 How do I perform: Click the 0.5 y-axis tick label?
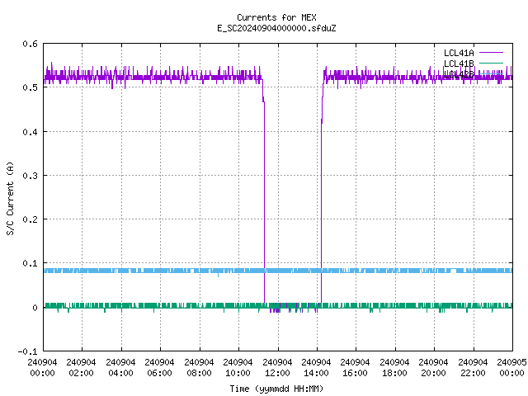tap(30, 87)
